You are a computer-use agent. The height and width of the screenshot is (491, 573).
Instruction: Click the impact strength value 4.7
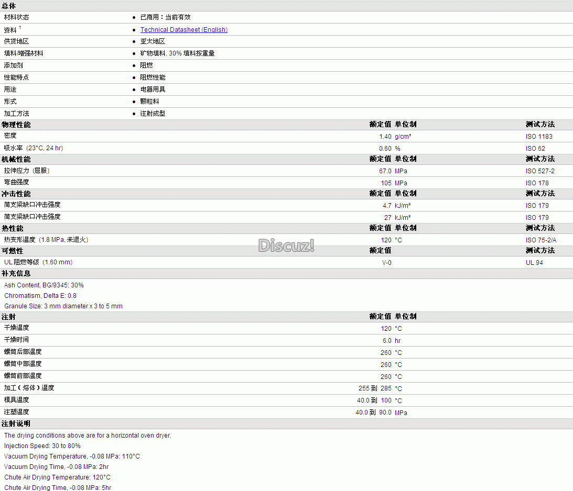coord(387,206)
